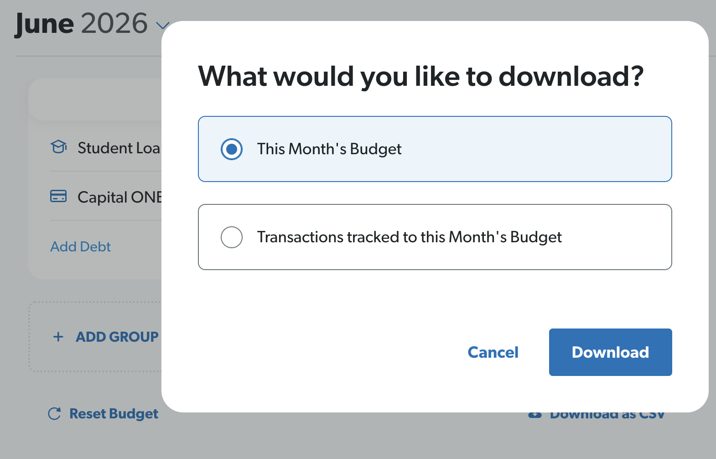Click the circular arrow Reset Budget icon
Viewport: 716px width, 459px height.
(54, 414)
